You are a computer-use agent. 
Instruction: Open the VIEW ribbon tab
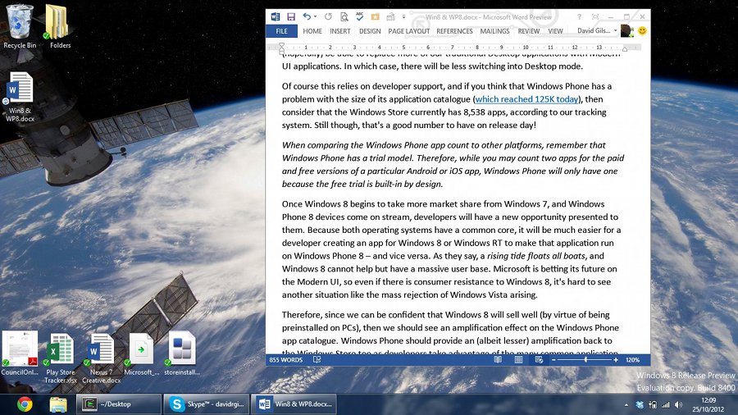(x=555, y=31)
